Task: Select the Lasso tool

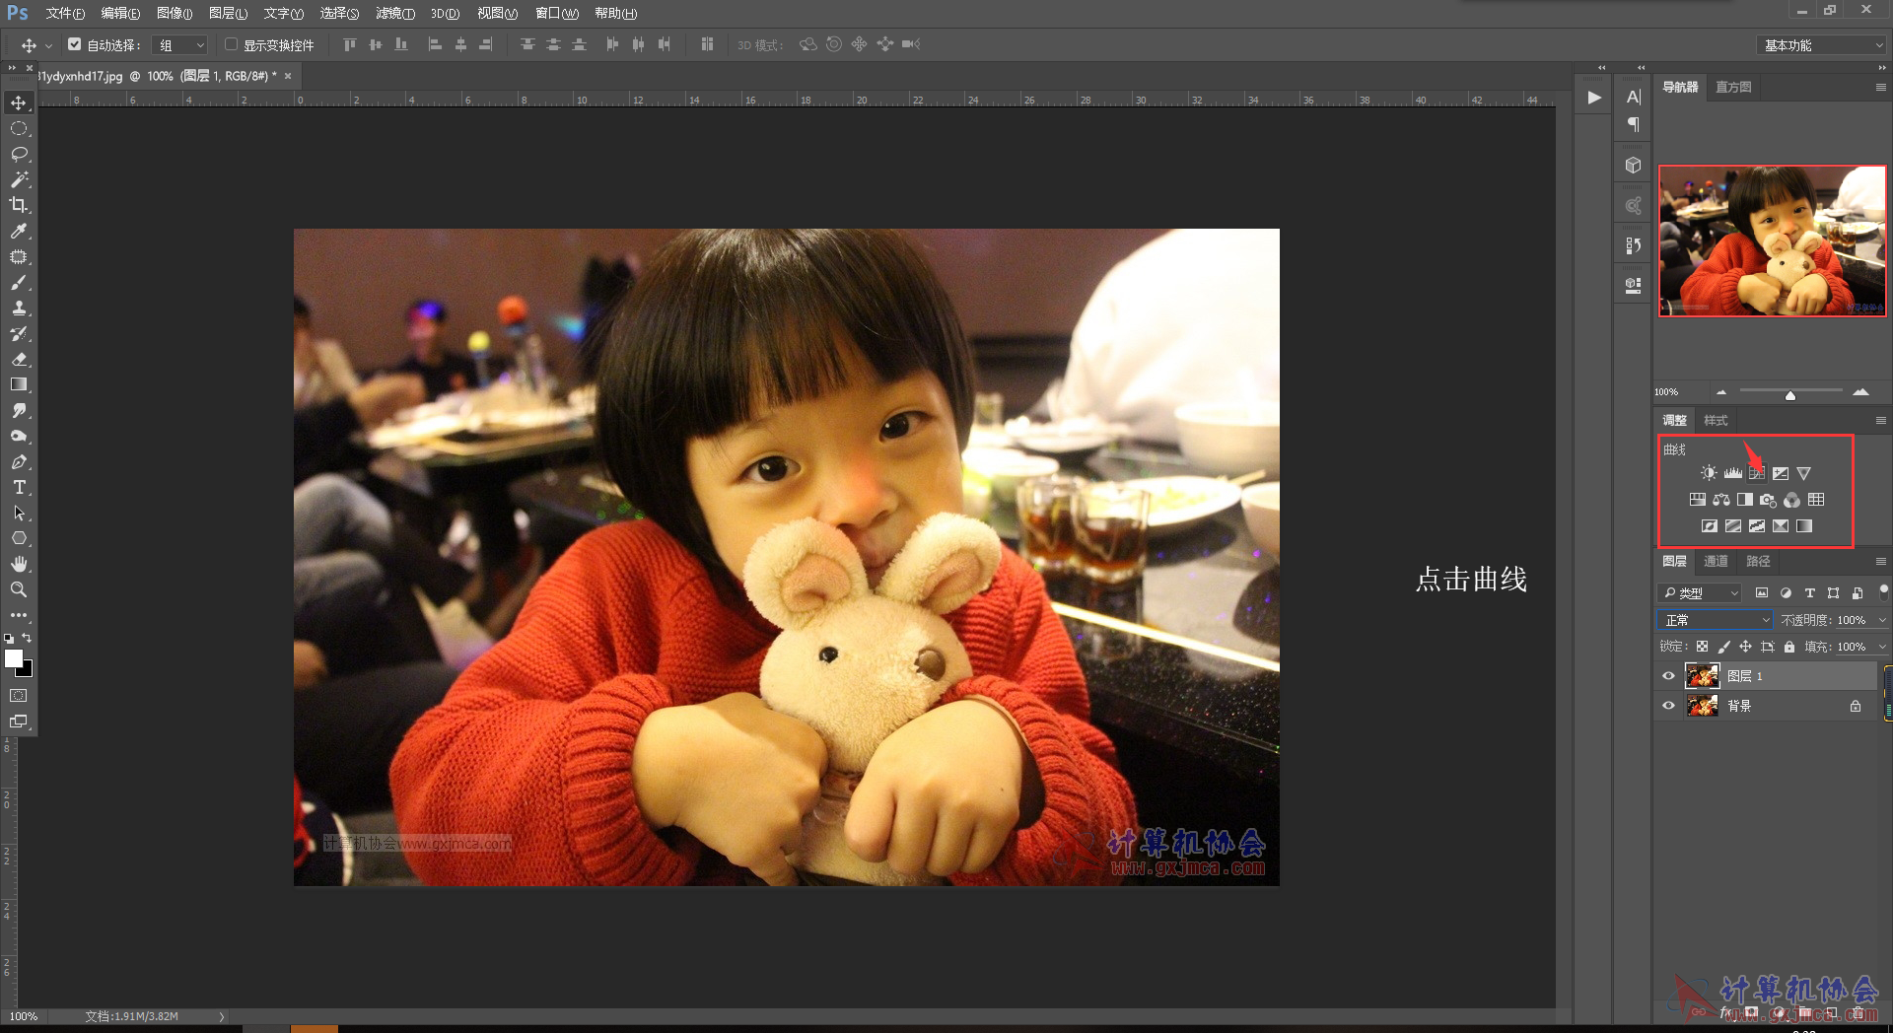Action: coord(19,154)
